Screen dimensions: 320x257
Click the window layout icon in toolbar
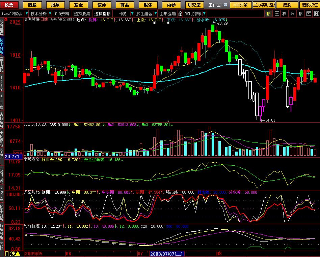pos(308,14)
